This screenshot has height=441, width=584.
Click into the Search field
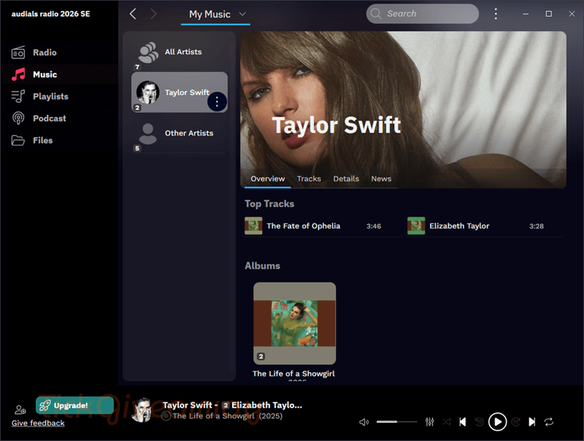coord(422,14)
